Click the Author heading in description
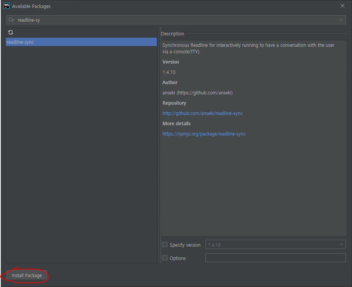 coord(170,82)
